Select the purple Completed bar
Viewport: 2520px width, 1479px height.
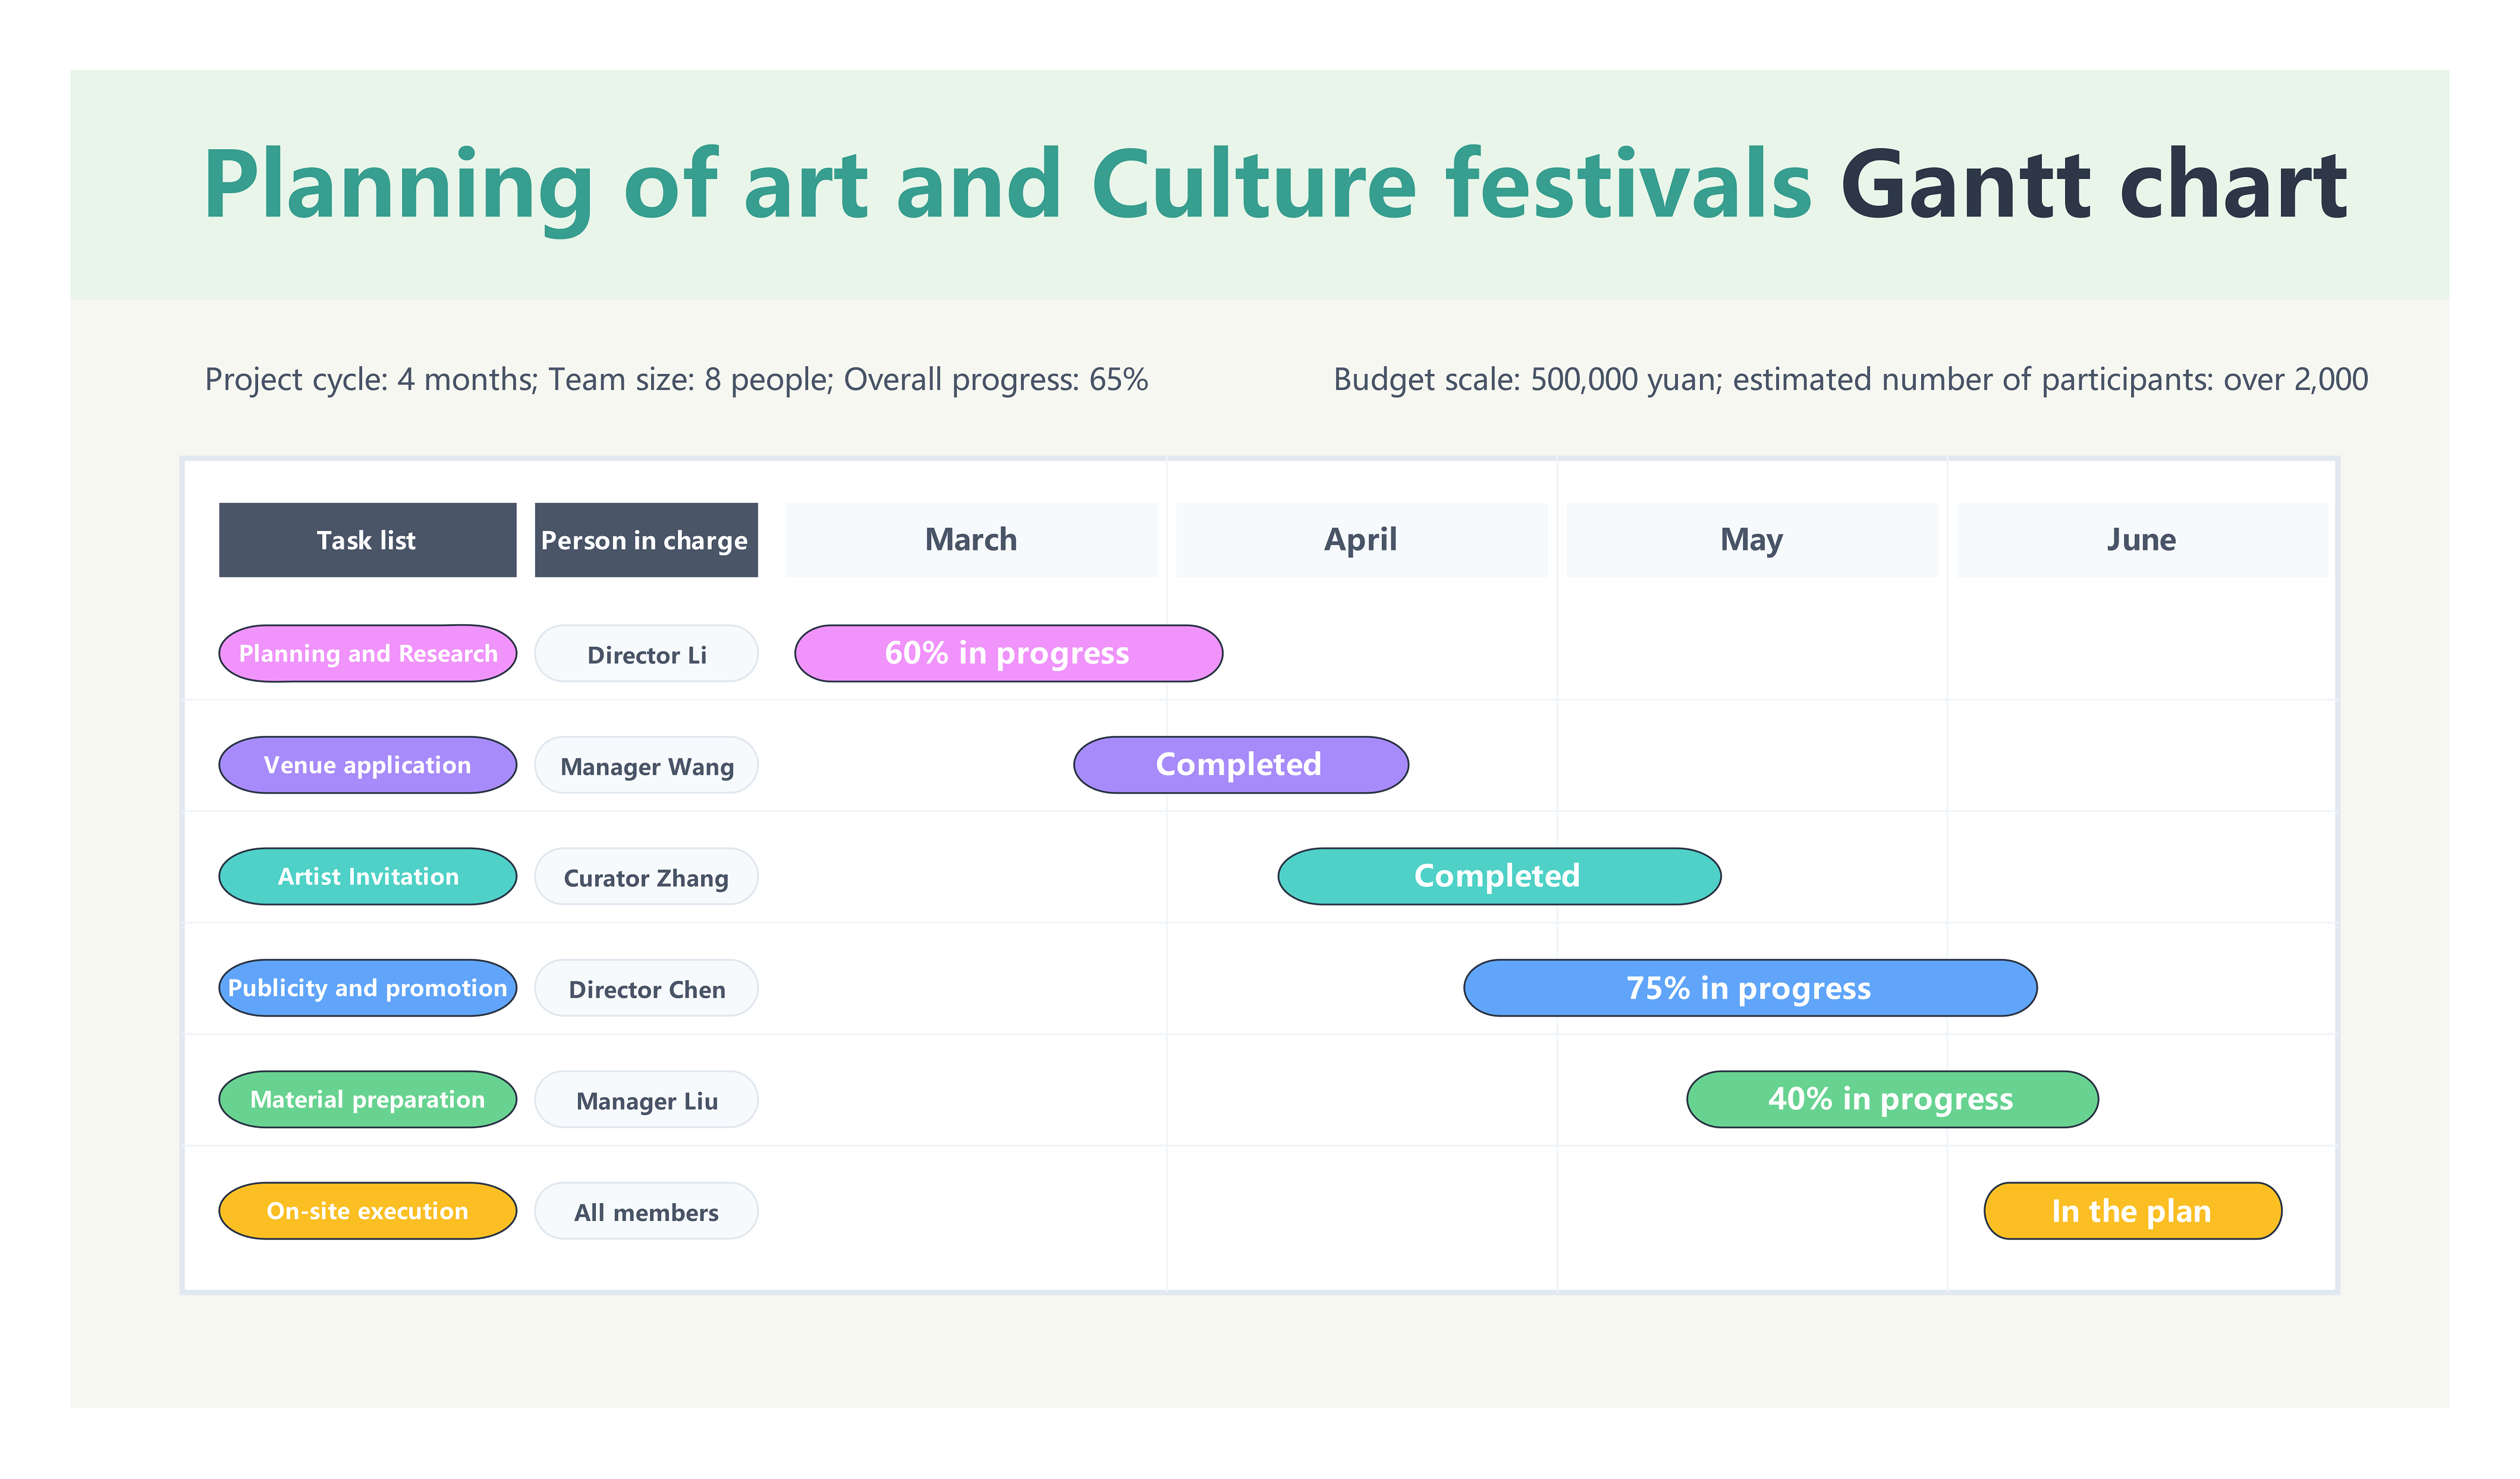(x=1240, y=765)
